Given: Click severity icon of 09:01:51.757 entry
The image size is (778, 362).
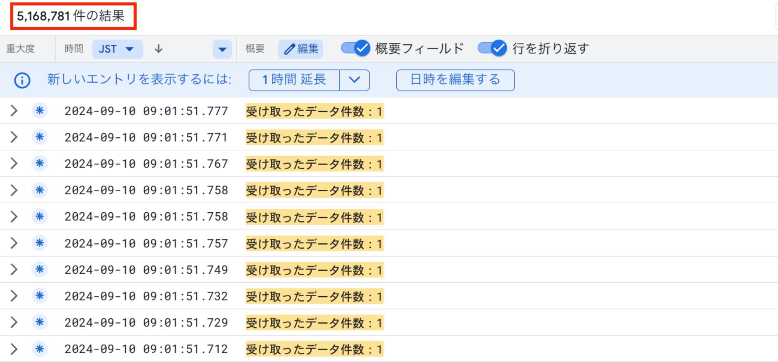Looking at the screenshot, I should coord(40,243).
